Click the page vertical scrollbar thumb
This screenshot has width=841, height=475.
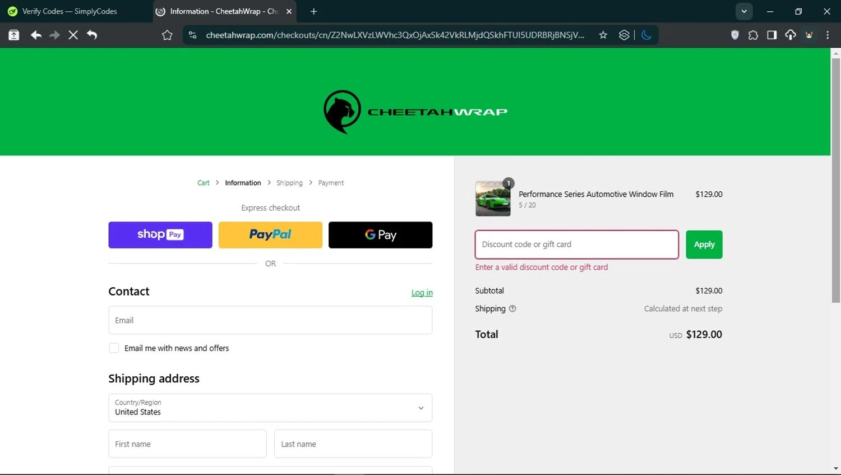tap(836, 179)
